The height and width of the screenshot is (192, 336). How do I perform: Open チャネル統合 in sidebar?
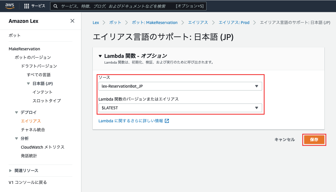point(33,130)
